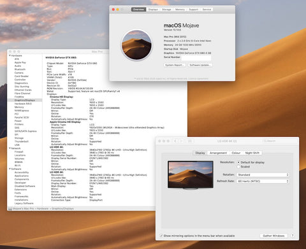Select Disc Burning in the sidebar
306x249 pixels.
click(22, 87)
